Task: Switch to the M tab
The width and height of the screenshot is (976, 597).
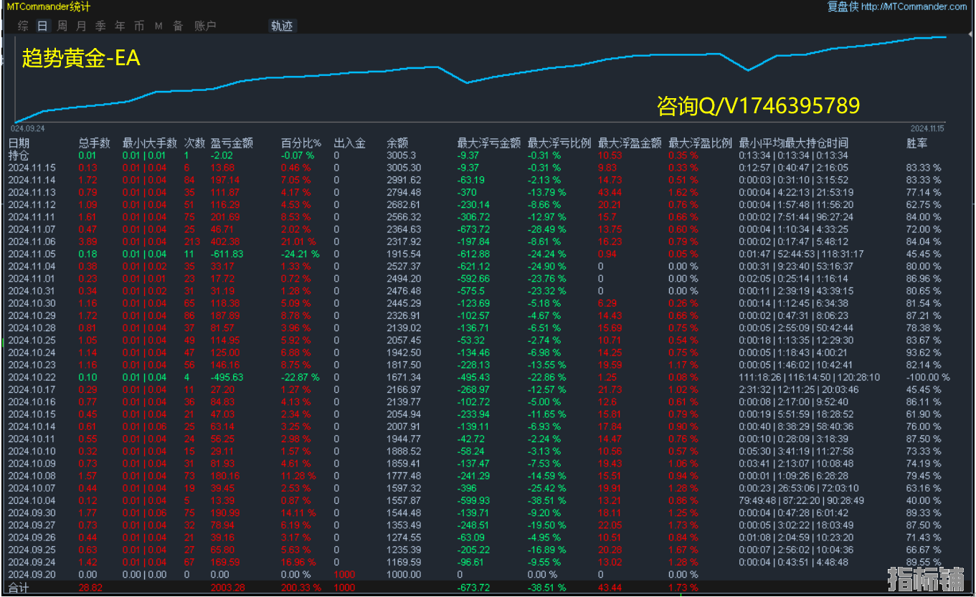Action: pos(158,26)
